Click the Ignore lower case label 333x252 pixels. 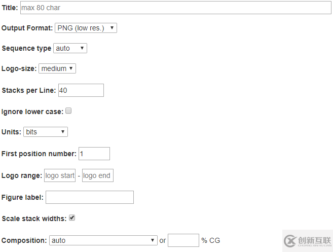coord(32,112)
